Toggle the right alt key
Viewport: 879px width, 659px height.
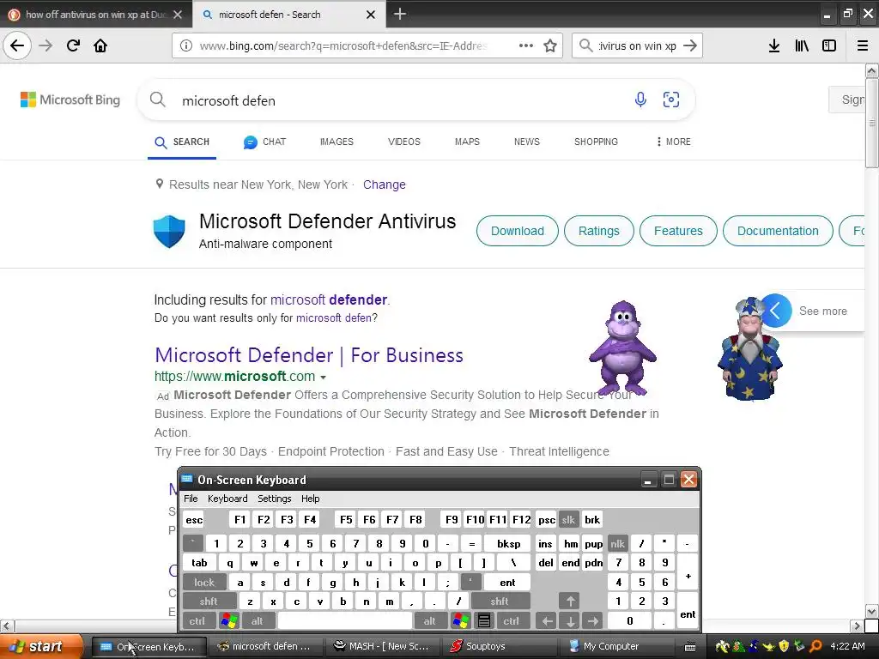point(429,620)
